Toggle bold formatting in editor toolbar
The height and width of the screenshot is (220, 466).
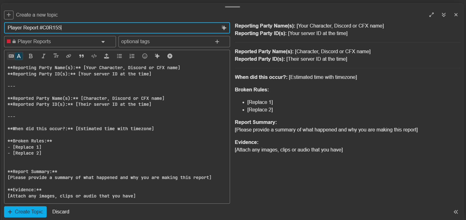(31, 56)
